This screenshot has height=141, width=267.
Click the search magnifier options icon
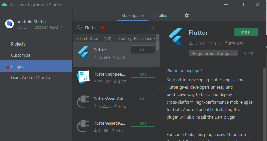tap(79, 28)
